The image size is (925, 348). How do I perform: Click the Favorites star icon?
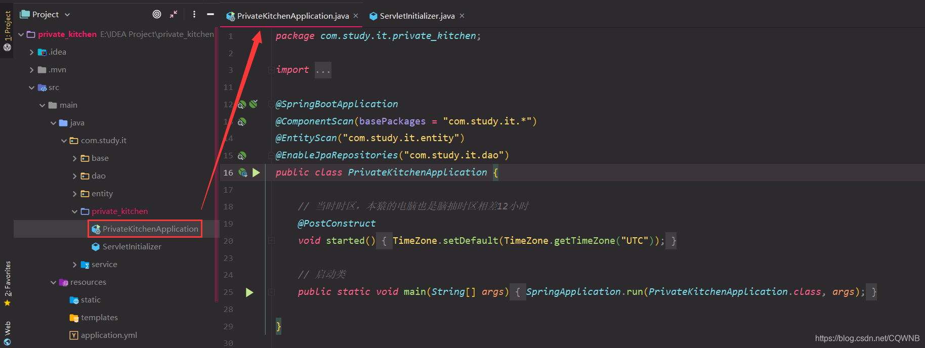click(7, 303)
